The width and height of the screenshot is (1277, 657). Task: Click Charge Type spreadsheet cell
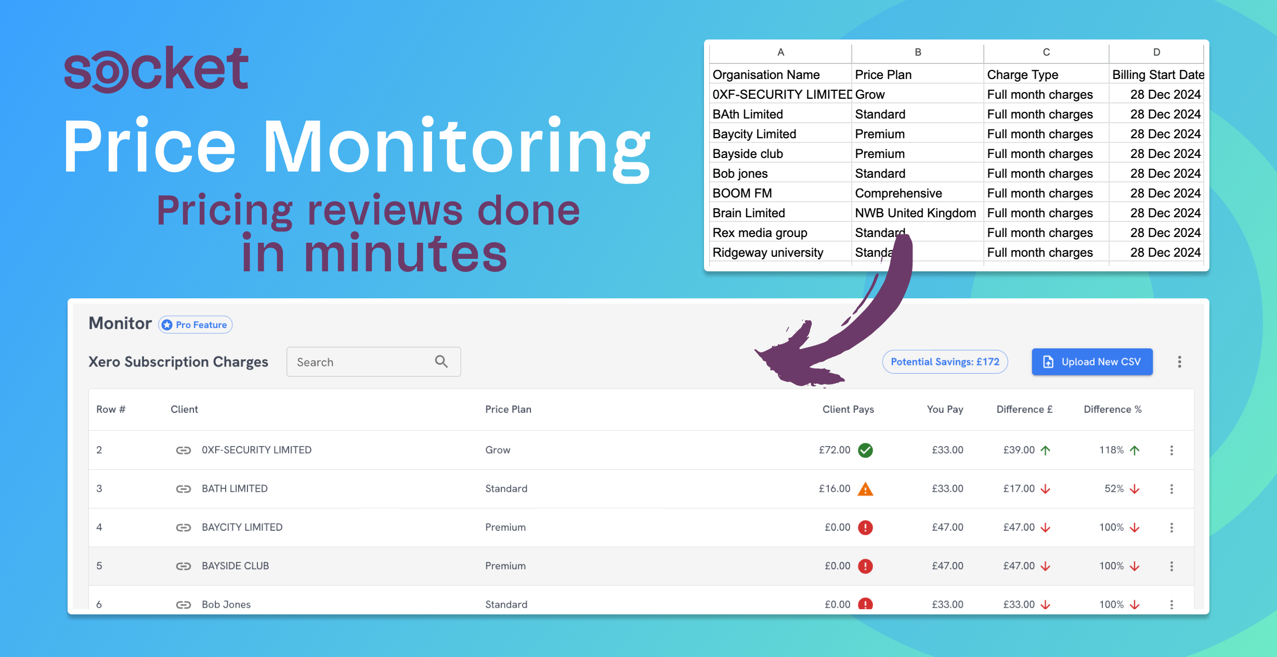pyautogui.click(x=1046, y=75)
